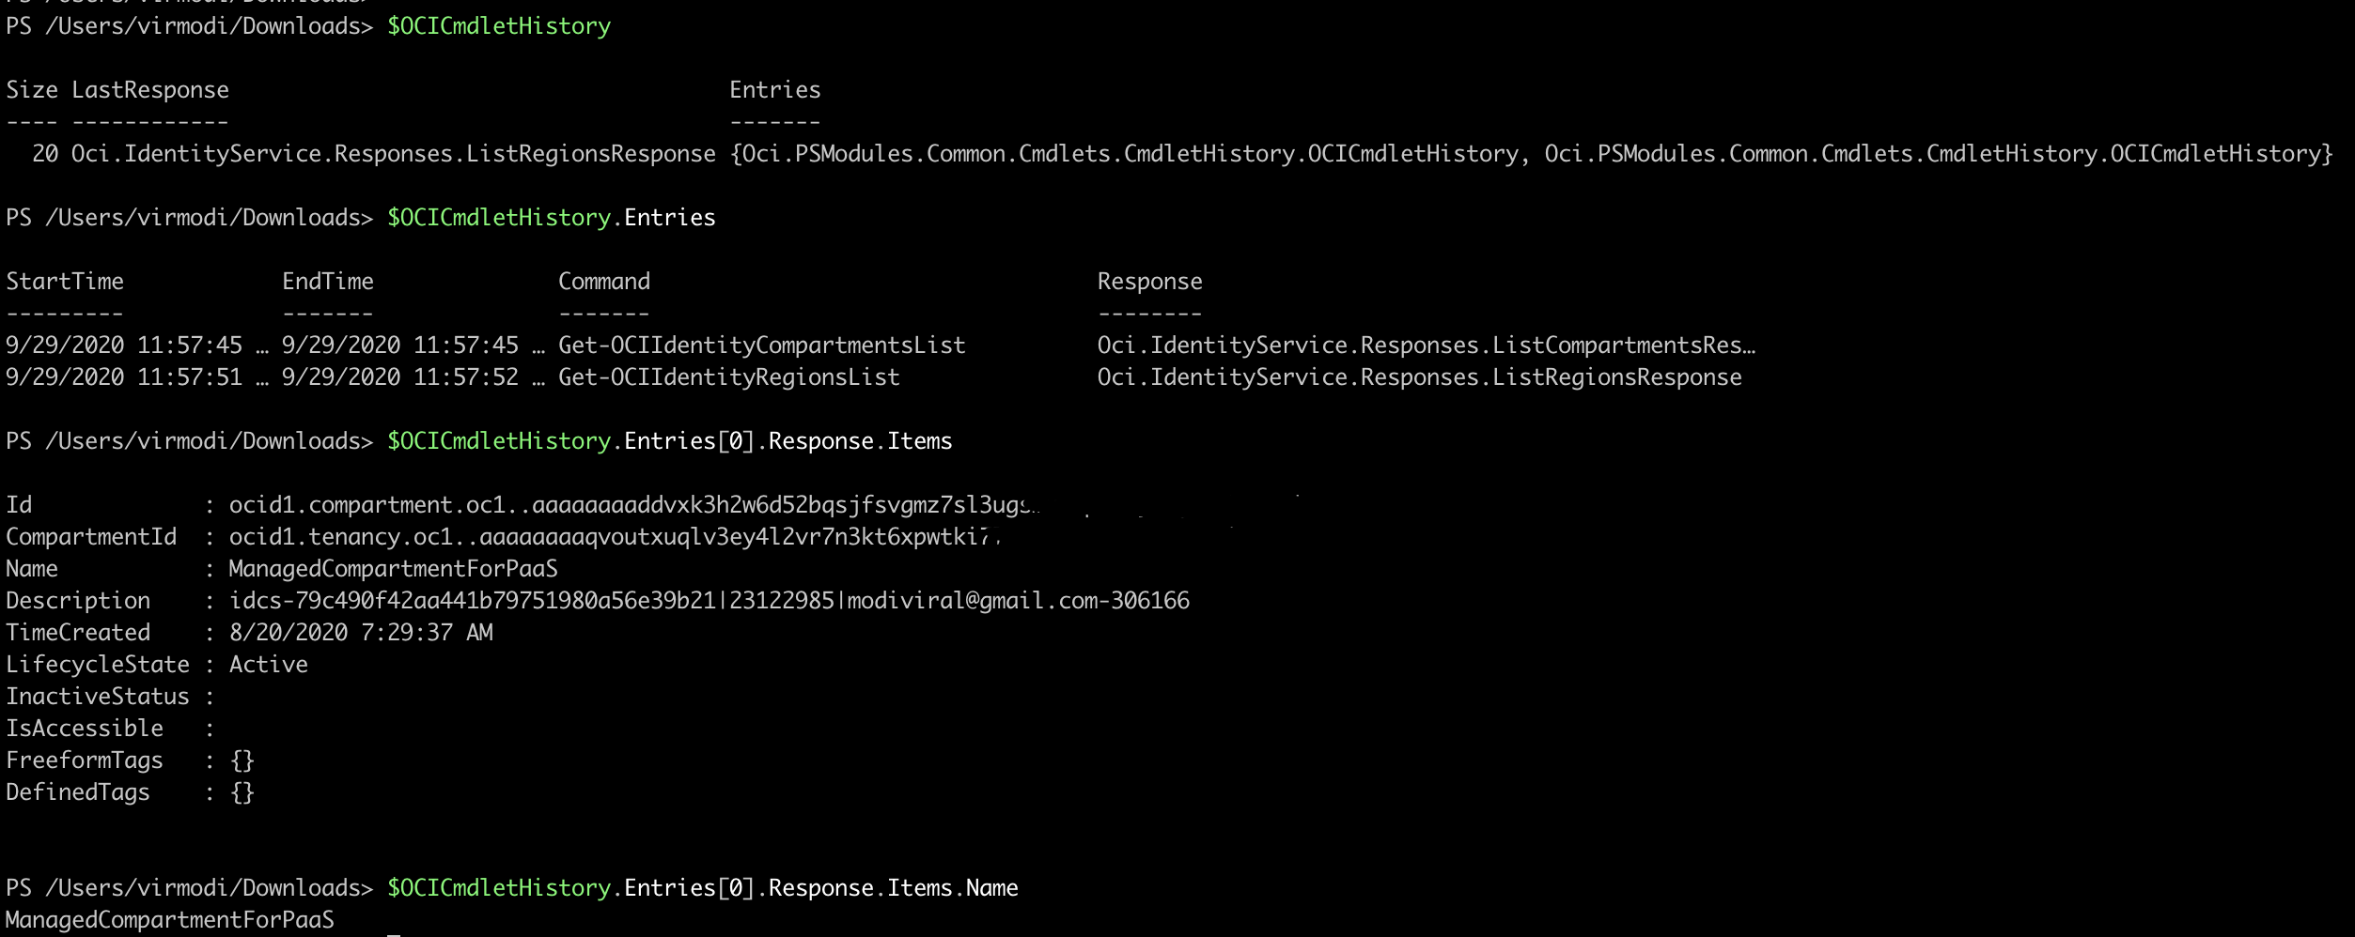Click the FreeformTags empty braces value
Viewport: 2355px width, 937px height.
point(242,760)
